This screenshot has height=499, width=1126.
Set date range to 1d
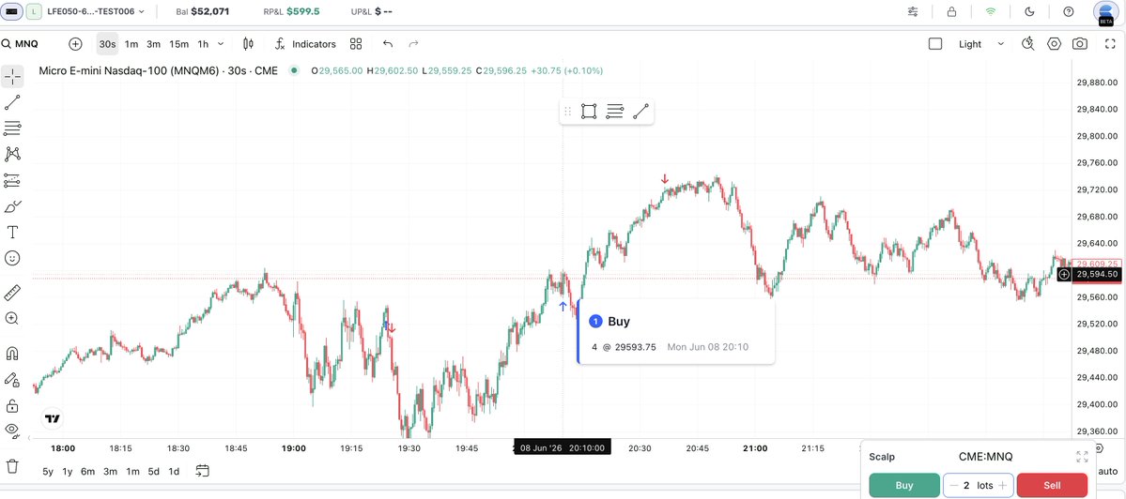(174, 471)
